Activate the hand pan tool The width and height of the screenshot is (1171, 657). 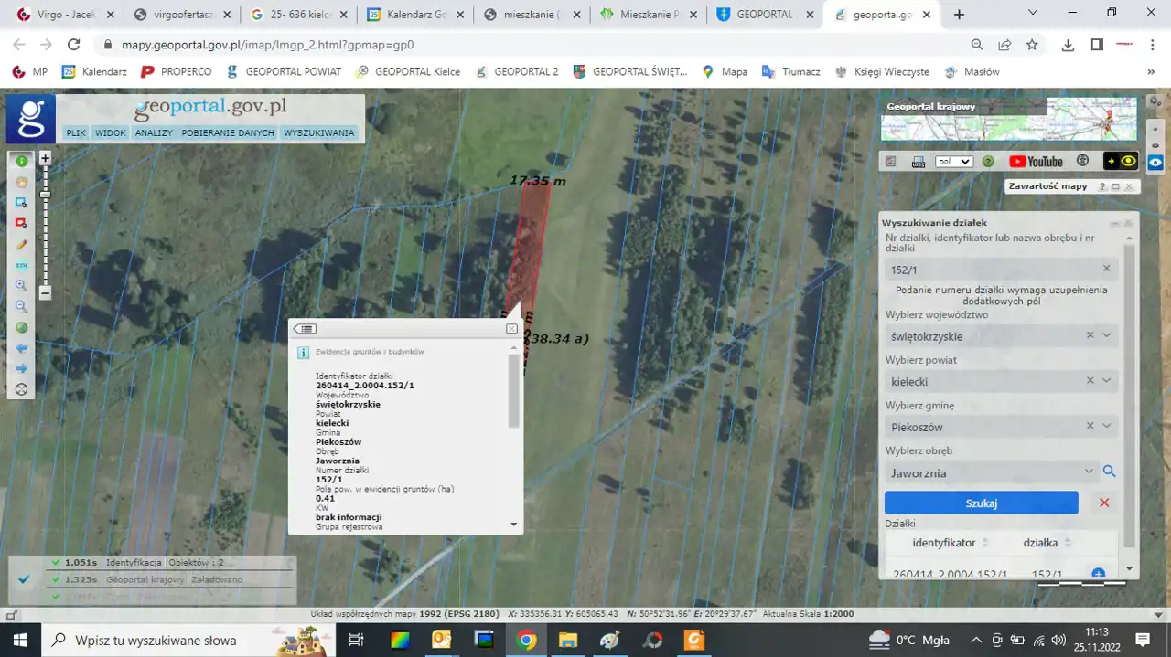tap(21, 182)
